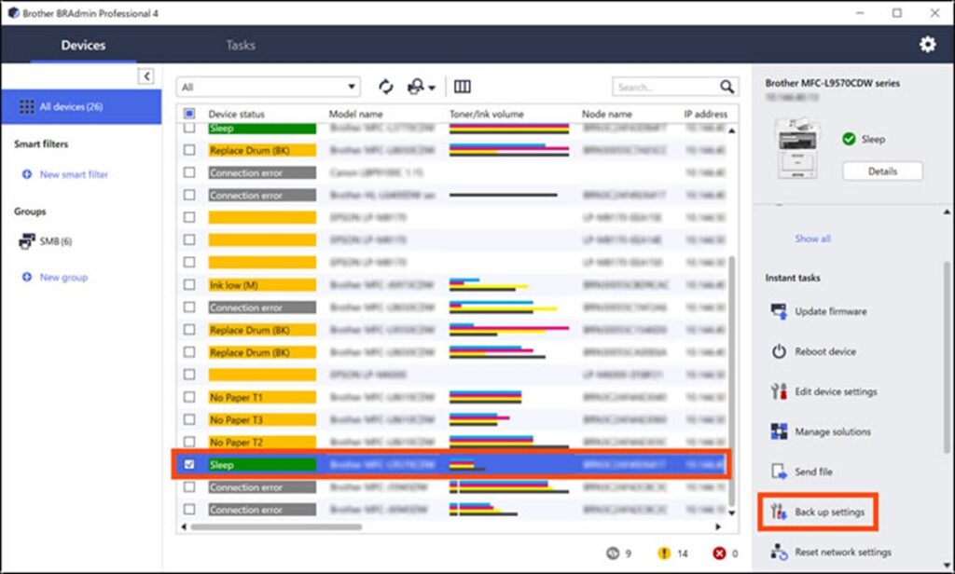
Task: Check the Ink low (M) device checkbox
Action: [190, 285]
